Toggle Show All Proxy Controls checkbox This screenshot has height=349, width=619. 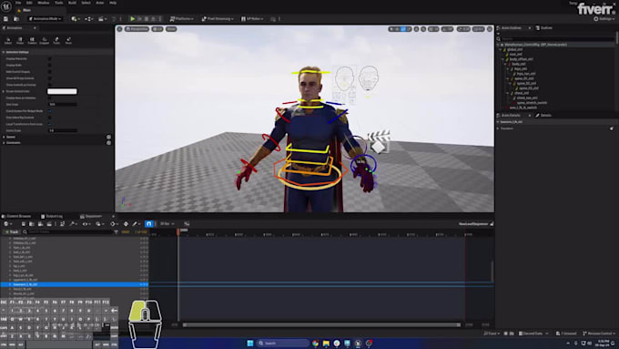tap(50, 78)
